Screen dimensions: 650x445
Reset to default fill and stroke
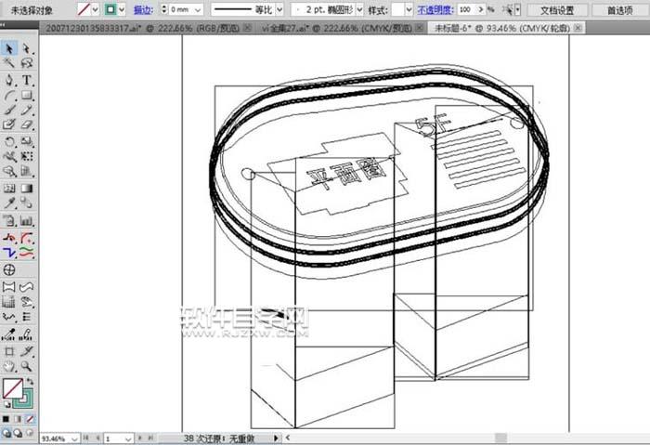6,404
